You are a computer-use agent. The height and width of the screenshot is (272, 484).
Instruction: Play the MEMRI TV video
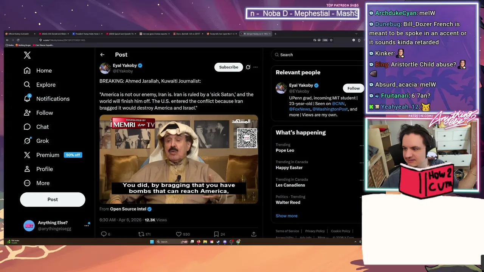point(178,159)
